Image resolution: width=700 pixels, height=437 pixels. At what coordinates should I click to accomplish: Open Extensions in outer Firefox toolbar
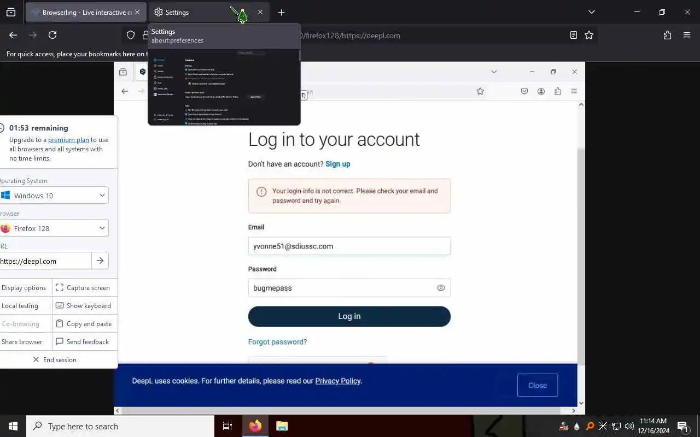click(x=667, y=35)
